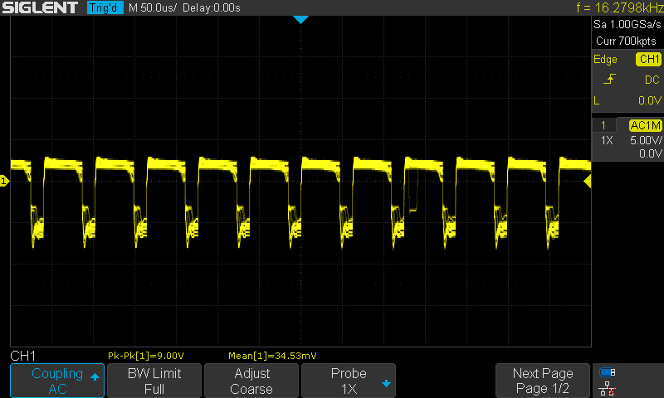The width and height of the screenshot is (664, 398).
Task: Go to Next Page of channel menu
Action: click(x=543, y=381)
